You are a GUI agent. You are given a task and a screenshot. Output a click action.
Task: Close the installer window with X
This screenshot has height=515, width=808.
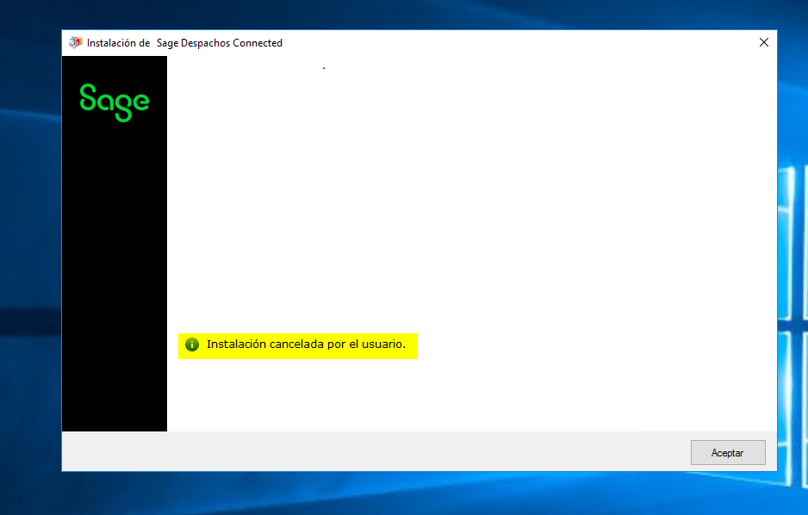[763, 43]
